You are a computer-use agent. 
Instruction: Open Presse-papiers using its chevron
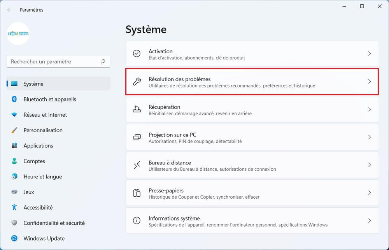click(370, 193)
